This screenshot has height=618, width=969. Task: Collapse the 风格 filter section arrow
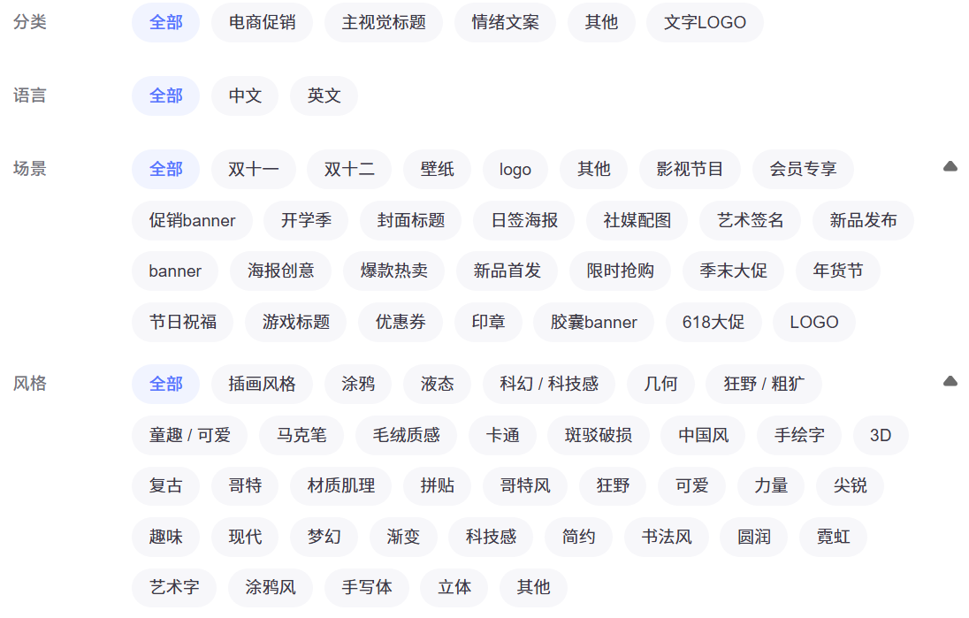click(x=950, y=381)
